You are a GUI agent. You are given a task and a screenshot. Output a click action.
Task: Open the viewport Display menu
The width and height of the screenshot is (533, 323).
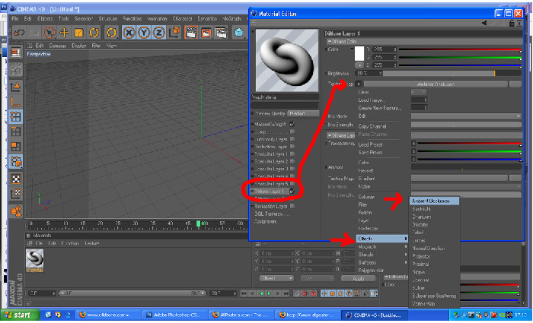[79, 46]
